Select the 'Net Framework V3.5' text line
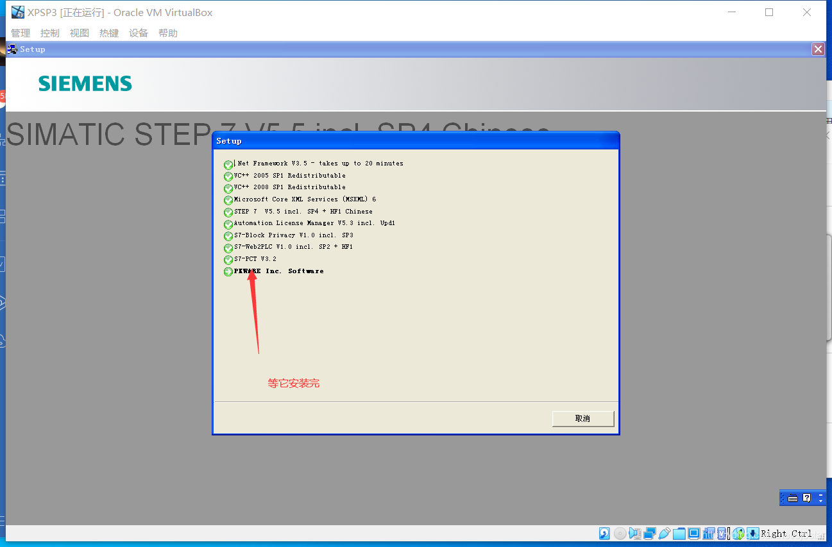 [319, 164]
